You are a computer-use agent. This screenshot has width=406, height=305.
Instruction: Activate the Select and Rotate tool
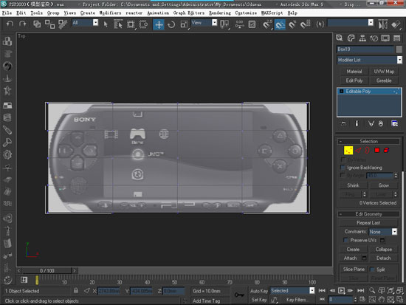click(x=171, y=24)
